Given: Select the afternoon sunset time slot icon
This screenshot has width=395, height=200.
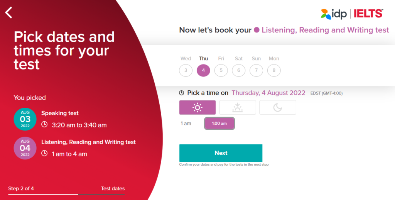Looking at the screenshot, I should click(x=237, y=108).
